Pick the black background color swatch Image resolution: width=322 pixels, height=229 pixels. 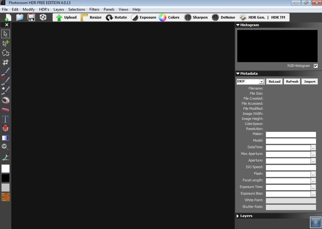coord(6,178)
